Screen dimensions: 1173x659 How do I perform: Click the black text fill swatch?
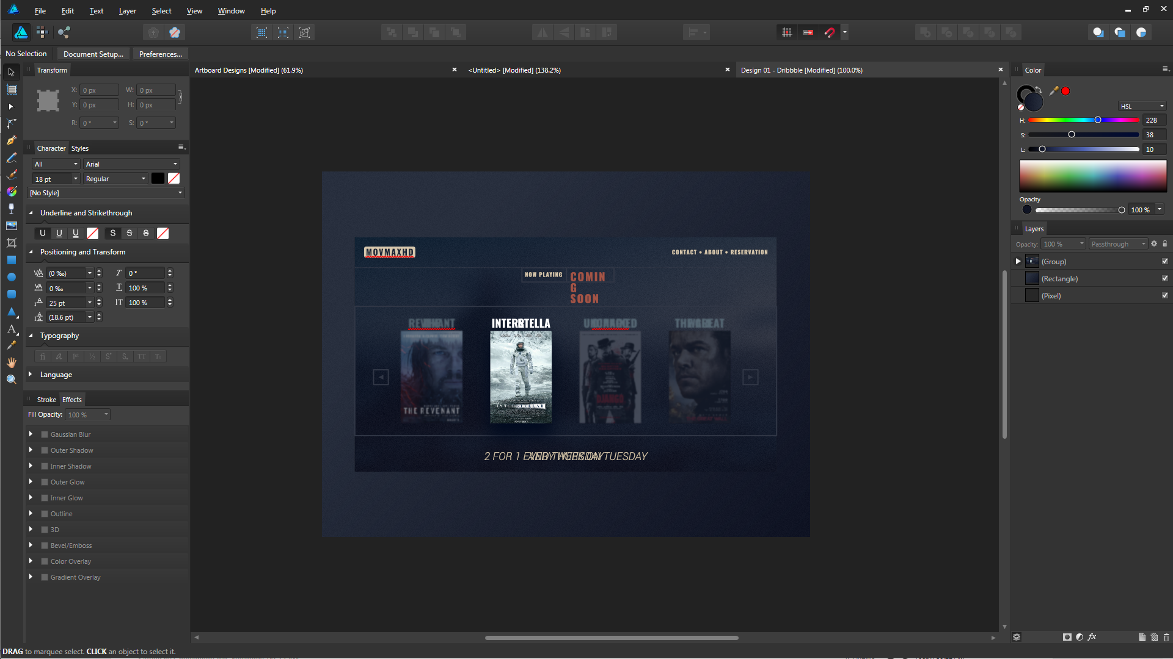pyautogui.click(x=158, y=178)
